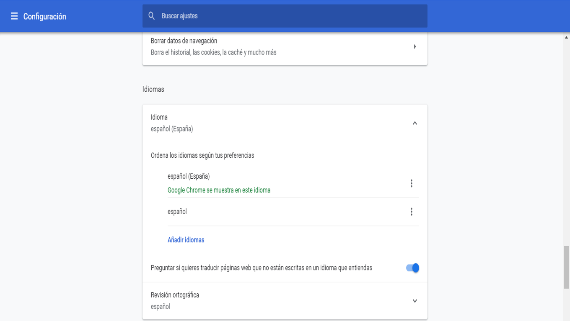
Task: Click the Idioma row heading
Action: click(x=159, y=117)
